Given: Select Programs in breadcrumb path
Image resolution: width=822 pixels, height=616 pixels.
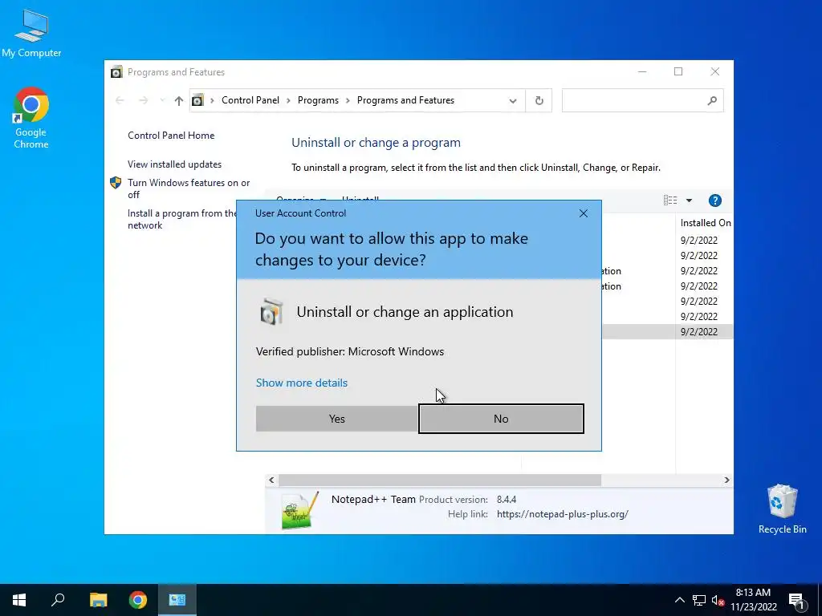Looking at the screenshot, I should point(318,100).
